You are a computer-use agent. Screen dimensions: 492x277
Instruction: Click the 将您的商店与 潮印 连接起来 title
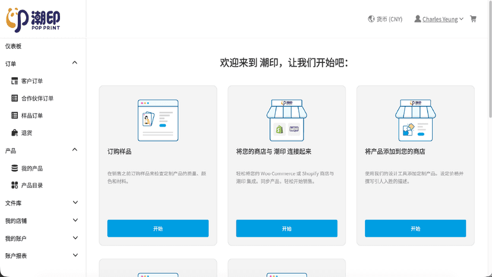tap(273, 152)
